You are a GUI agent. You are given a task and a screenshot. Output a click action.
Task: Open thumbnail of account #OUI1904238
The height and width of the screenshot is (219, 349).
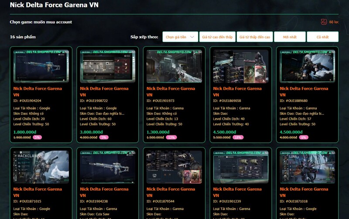pyautogui.click(x=107, y=167)
